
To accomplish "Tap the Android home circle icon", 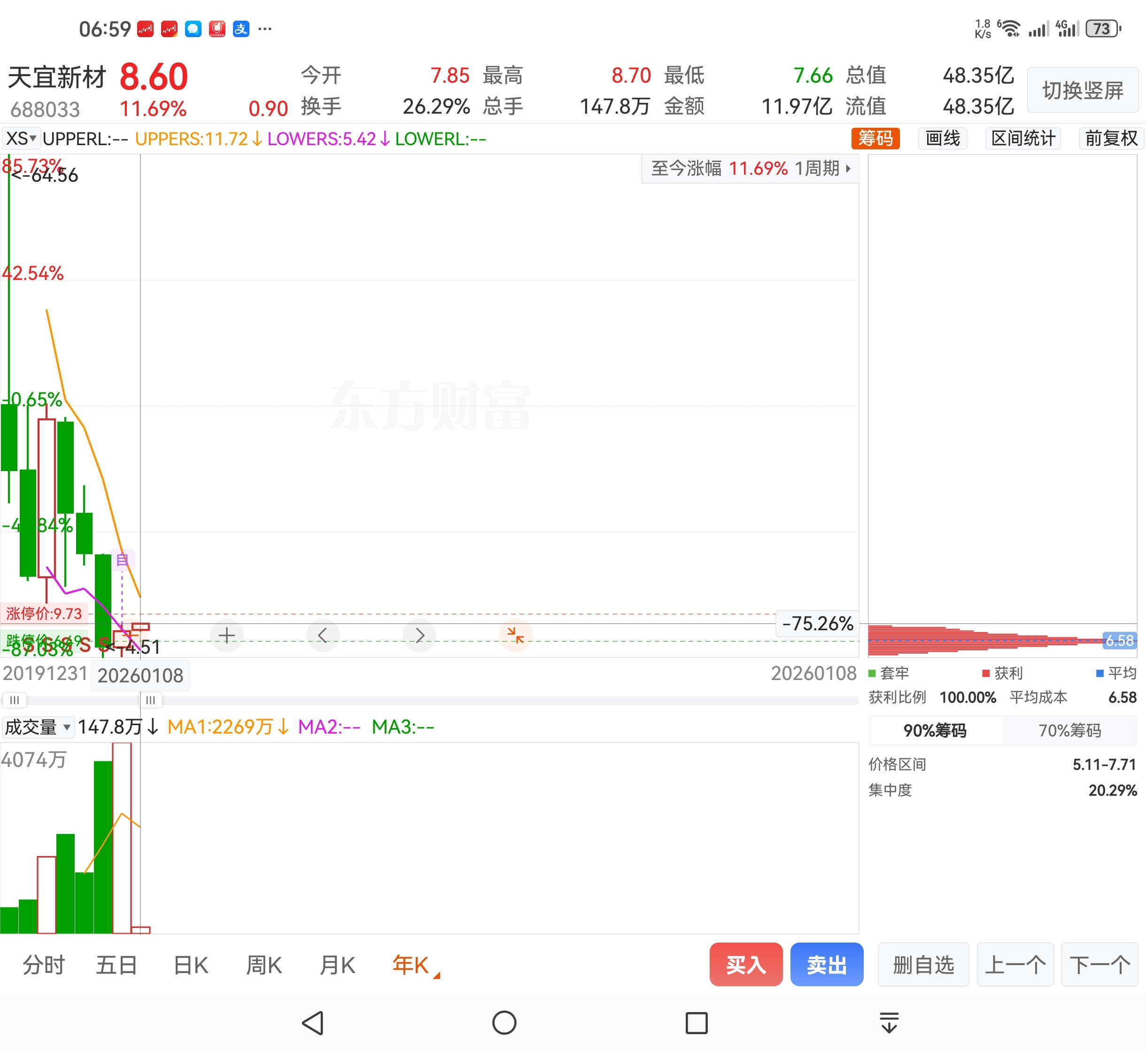I will pyautogui.click(x=504, y=1023).
